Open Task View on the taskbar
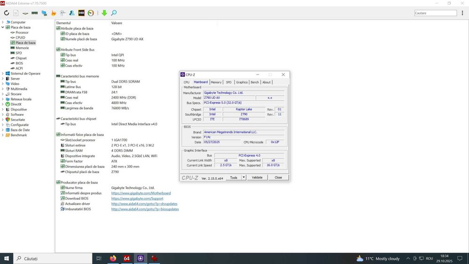Screen dimensions: 469x264 tap(99, 258)
